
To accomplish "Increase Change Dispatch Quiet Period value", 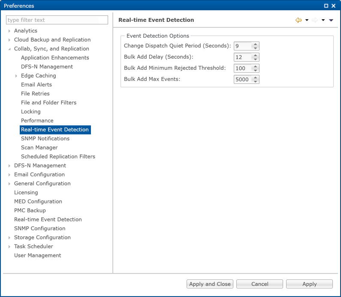I will 256,44.
